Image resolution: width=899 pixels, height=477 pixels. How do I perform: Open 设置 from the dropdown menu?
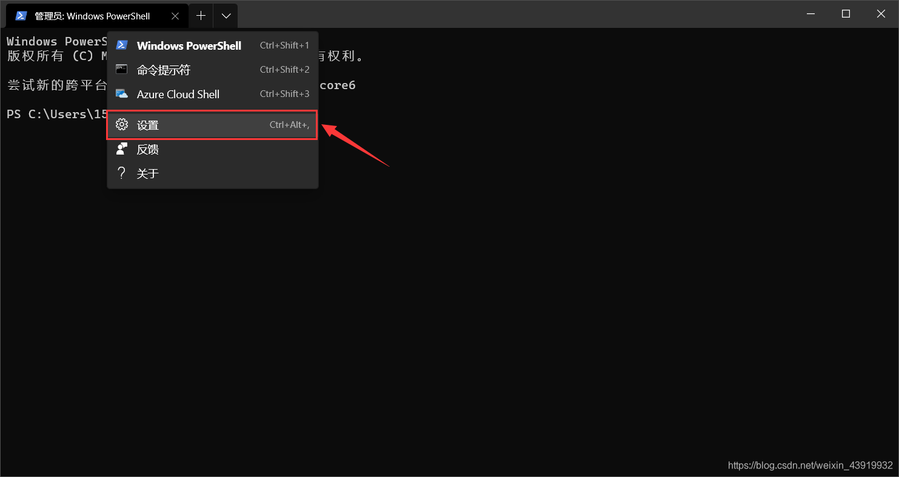point(213,125)
